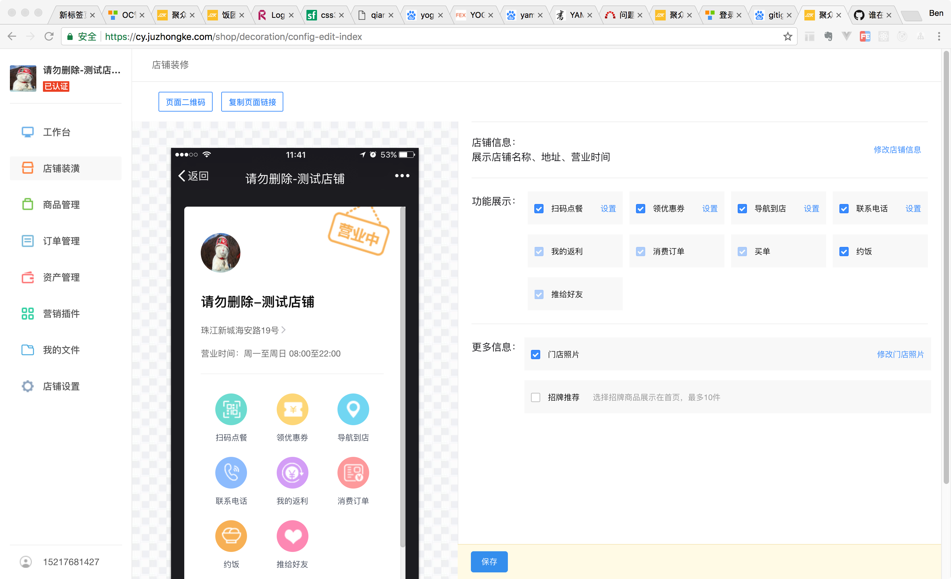
Task: Open 营销插件 sidebar entry
Action: [x=66, y=314]
